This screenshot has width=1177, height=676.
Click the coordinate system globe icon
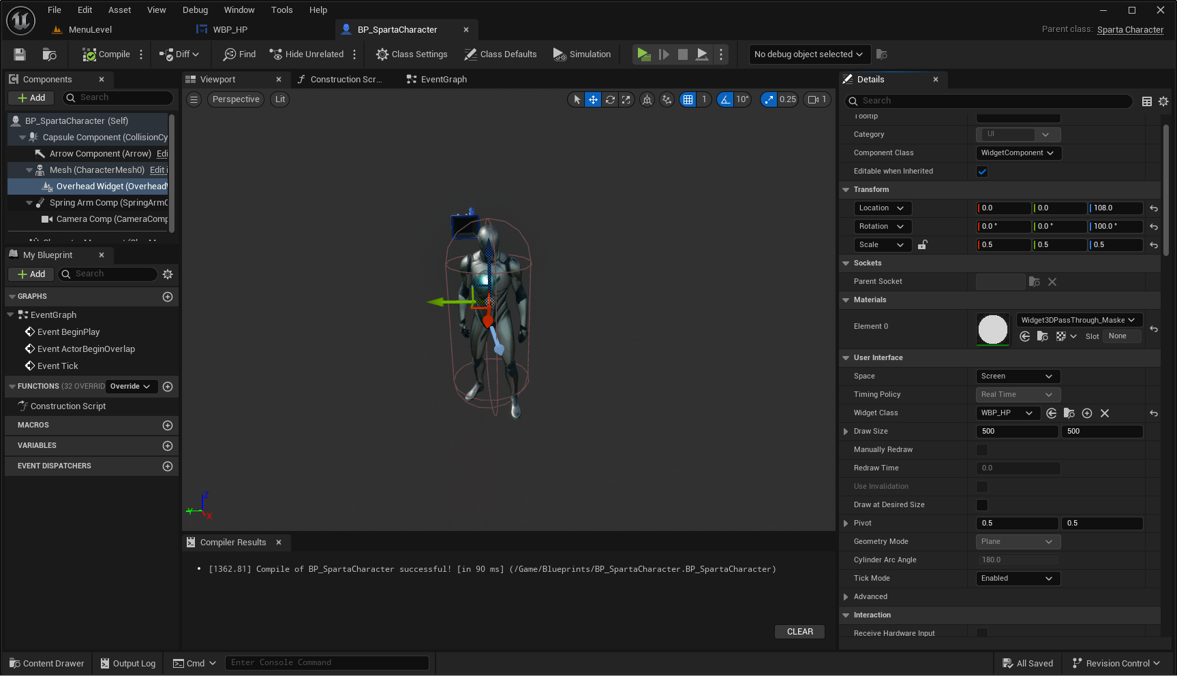(647, 99)
